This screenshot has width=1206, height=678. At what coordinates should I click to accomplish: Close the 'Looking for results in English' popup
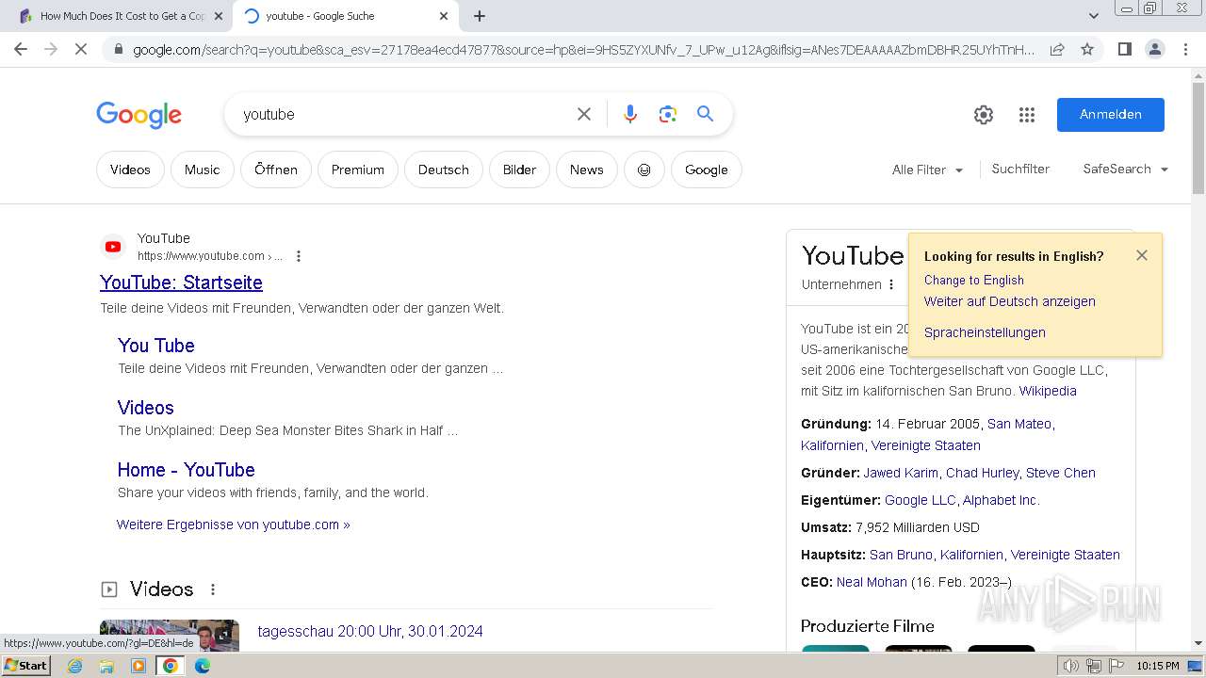[1142, 255]
